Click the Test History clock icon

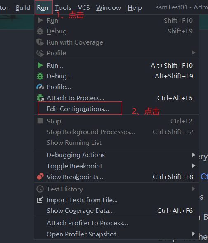click(40, 189)
